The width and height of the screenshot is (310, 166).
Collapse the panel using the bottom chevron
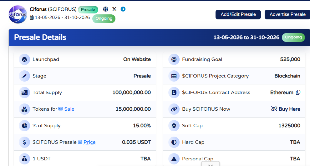coord(210,164)
